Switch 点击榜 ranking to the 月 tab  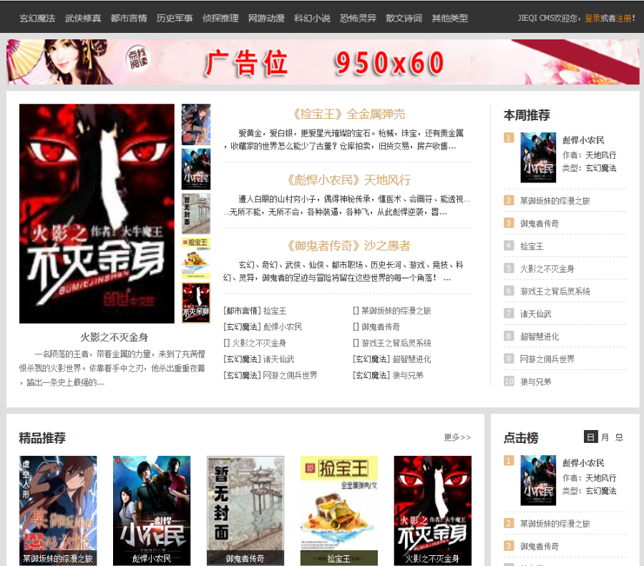(606, 438)
